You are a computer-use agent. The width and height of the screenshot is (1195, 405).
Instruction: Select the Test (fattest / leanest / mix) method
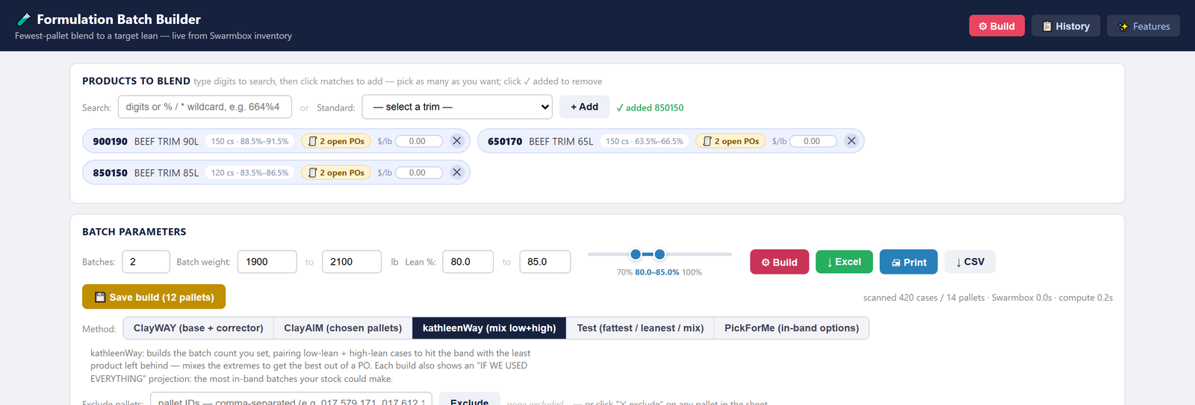pyautogui.click(x=640, y=328)
